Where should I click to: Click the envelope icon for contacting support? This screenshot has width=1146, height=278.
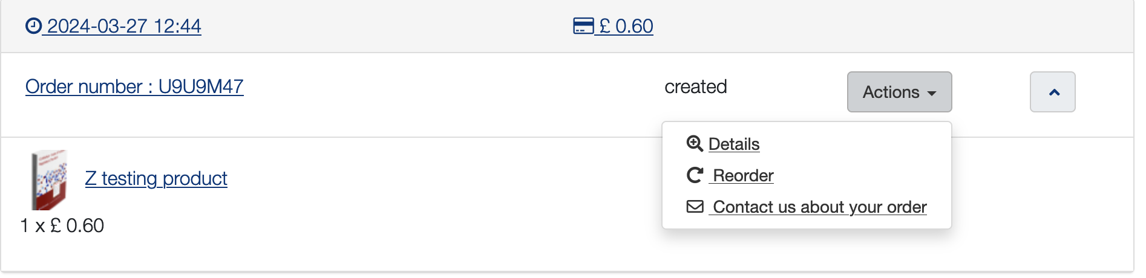point(695,207)
